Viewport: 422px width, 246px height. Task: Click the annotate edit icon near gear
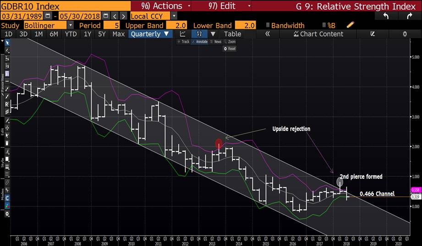tap(373, 34)
